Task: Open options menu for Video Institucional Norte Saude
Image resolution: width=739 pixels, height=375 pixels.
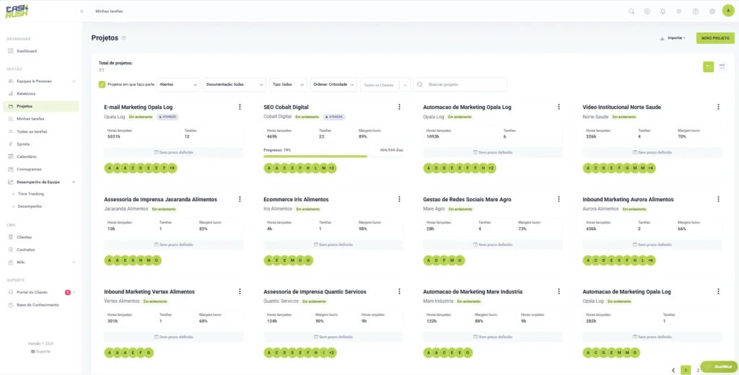Action: pyautogui.click(x=718, y=107)
